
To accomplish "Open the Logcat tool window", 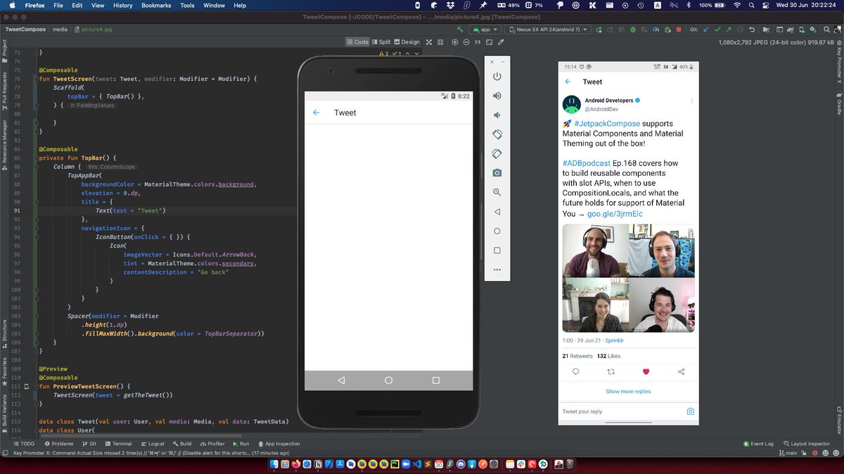I will (x=152, y=444).
